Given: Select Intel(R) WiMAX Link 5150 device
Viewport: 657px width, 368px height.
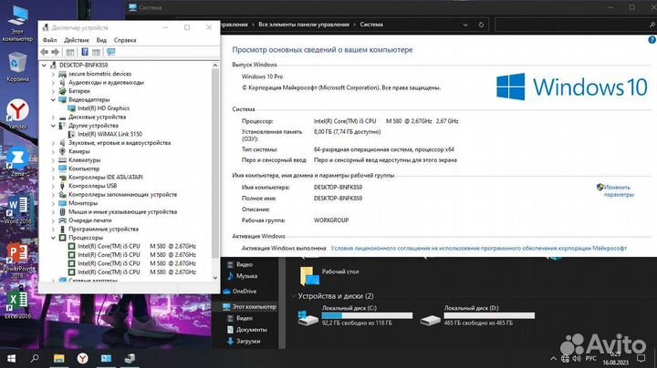Looking at the screenshot, I should pos(109,134).
